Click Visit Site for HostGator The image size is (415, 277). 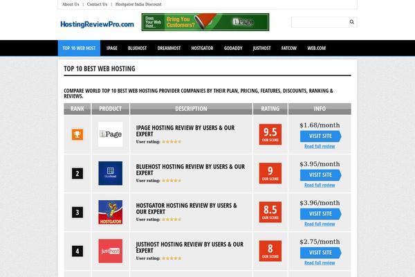320,214
